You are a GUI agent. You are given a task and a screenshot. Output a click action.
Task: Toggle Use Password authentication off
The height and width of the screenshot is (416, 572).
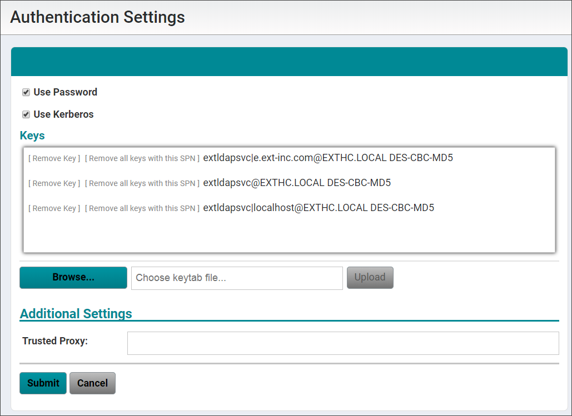pyautogui.click(x=26, y=92)
